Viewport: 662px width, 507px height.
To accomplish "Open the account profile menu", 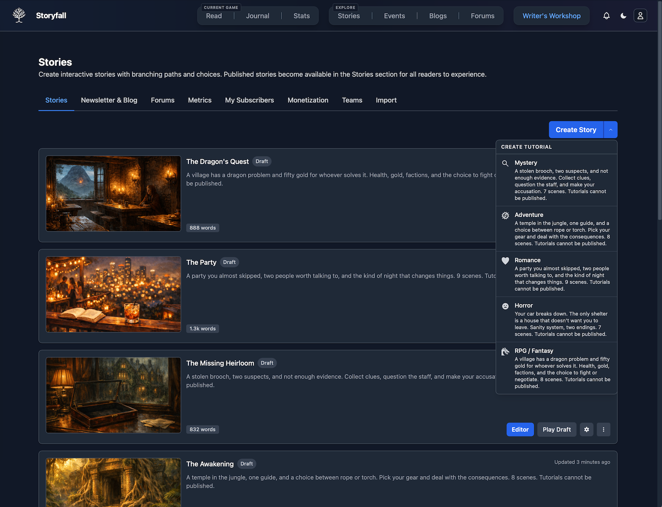I will (640, 16).
